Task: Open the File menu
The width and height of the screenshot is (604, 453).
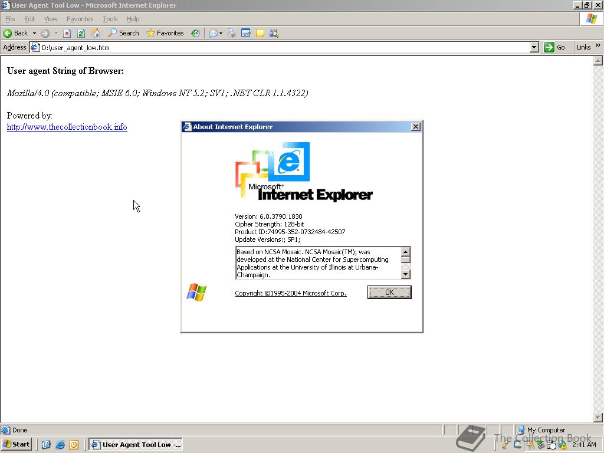Action: point(10,19)
